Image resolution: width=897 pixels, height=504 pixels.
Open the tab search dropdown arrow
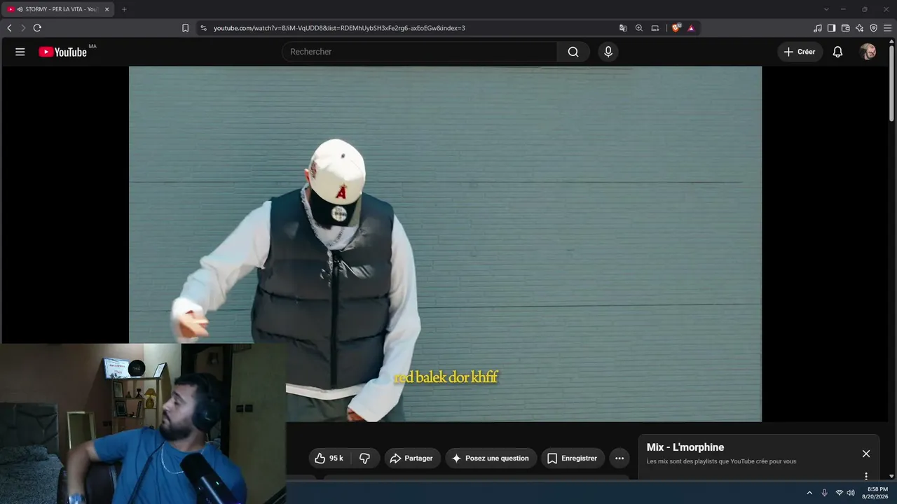tap(826, 9)
